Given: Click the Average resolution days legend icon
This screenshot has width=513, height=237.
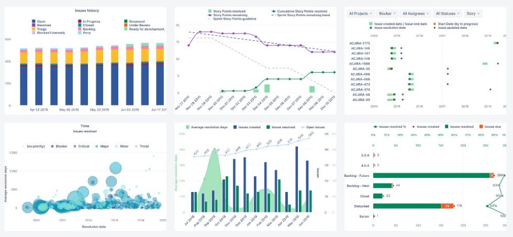Looking at the screenshot, I should pos(188,127).
